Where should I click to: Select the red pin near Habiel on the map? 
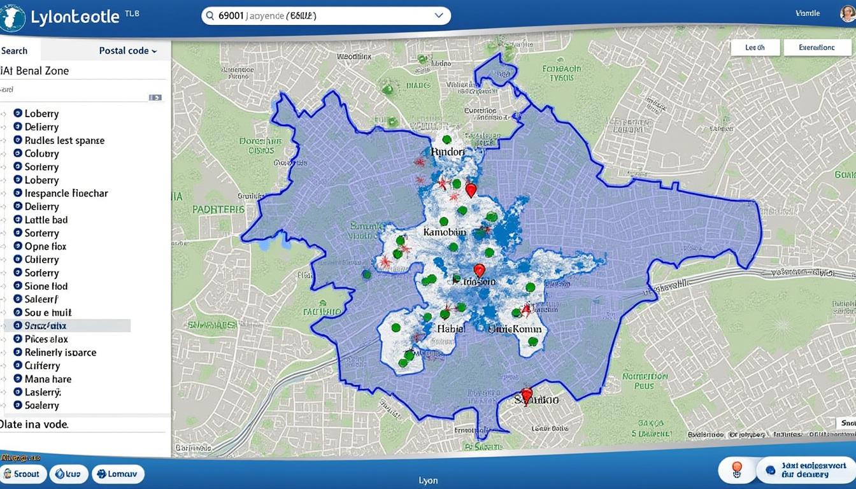click(480, 270)
